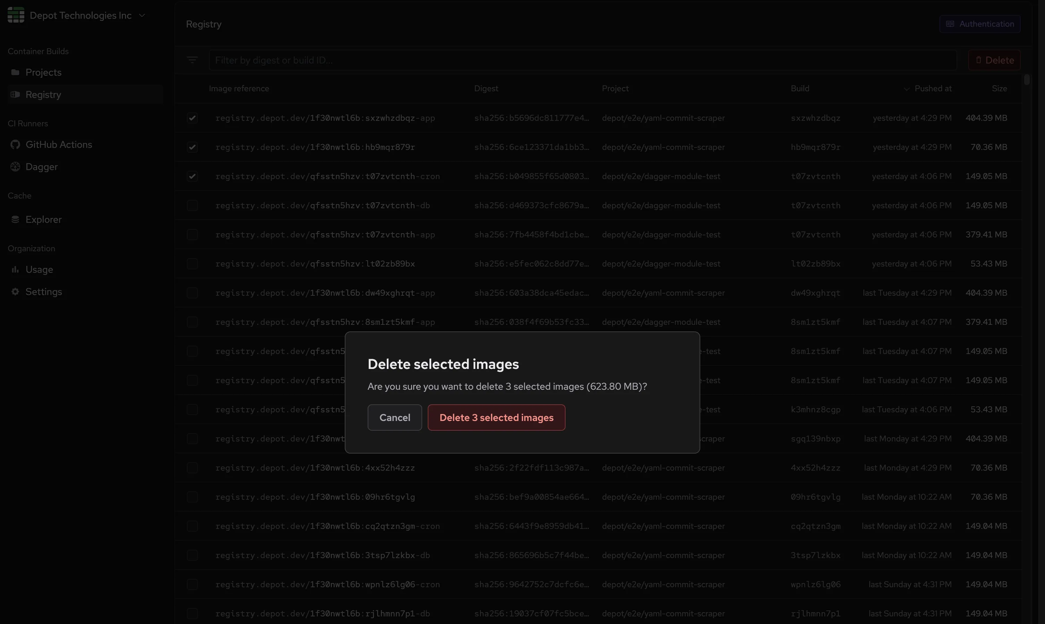Open the GitHub Actions menu item
The width and height of the screenshot is (1045, 624).
pos(58,145)
